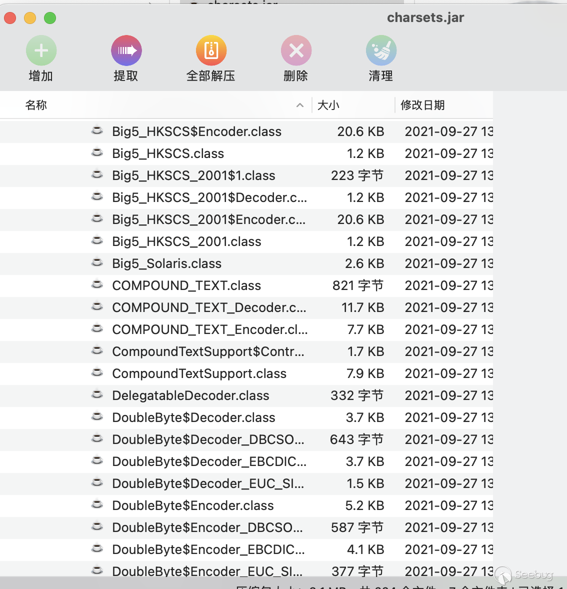Click Java icon beside COMPOUND_TEXT_Encoder.cl...

(x=97, y=328)
